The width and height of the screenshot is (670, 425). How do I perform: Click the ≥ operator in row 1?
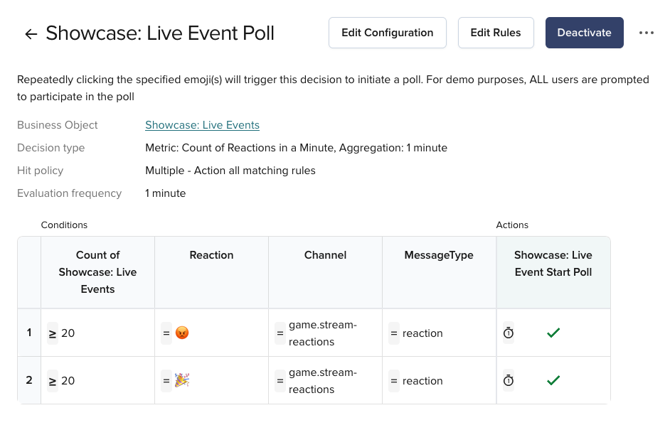(53, 333)
